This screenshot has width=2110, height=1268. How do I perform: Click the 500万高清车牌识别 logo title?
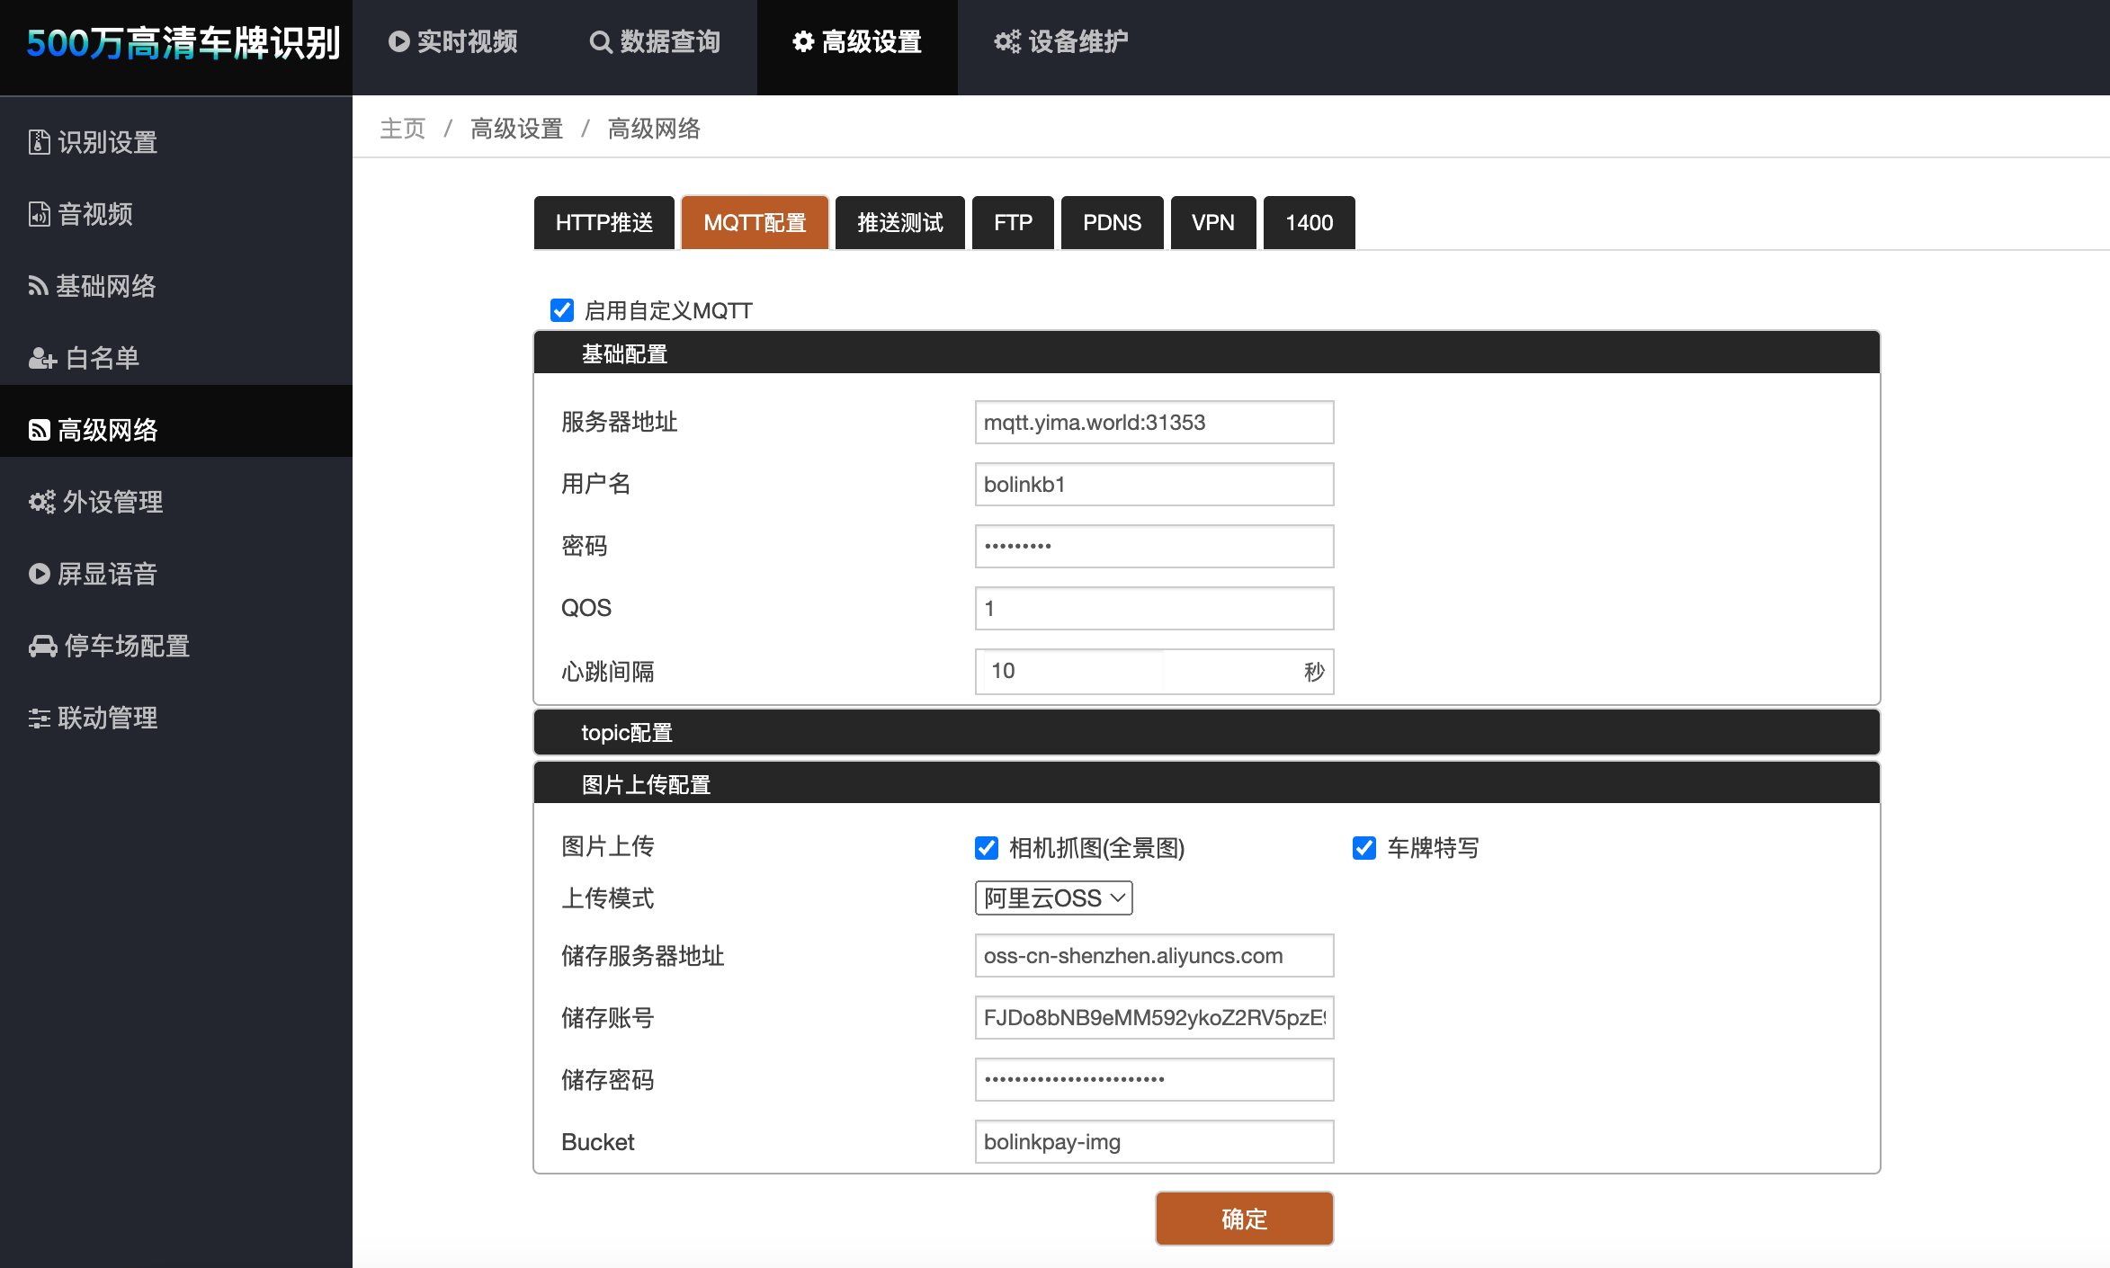pyautogui.click(x=183, y=42)
